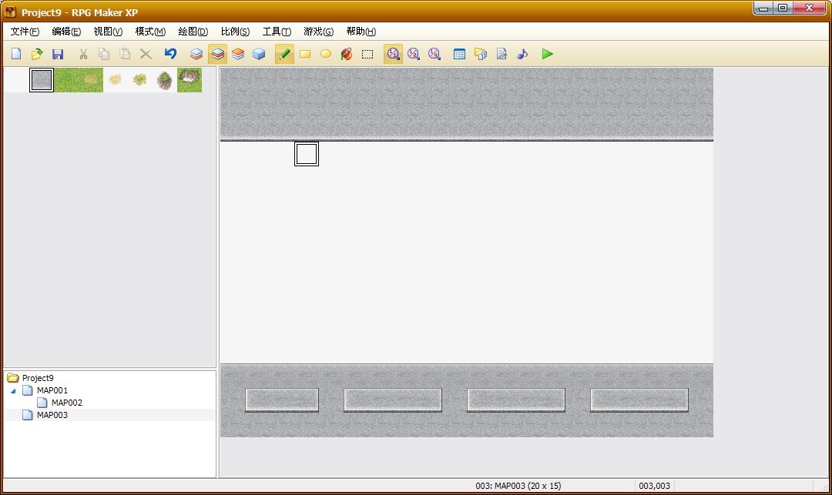Undo the last action with the blue arrow
The width and height of the screenshot is (832, 495).
pos(170,54)
